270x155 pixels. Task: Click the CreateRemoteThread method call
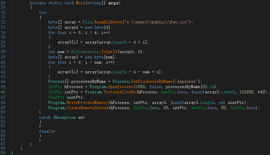pyautogui.click(x=87, y=108)
